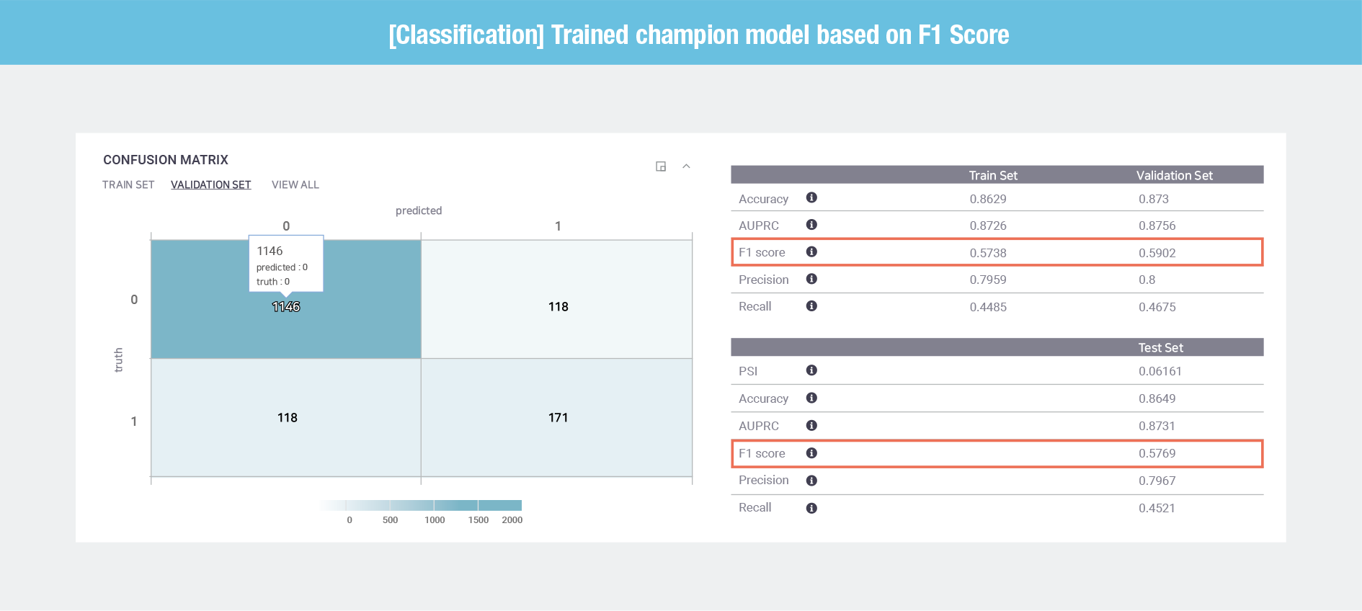
Task: Click the matrix cell showing 1146
Action: pos(286,299)
